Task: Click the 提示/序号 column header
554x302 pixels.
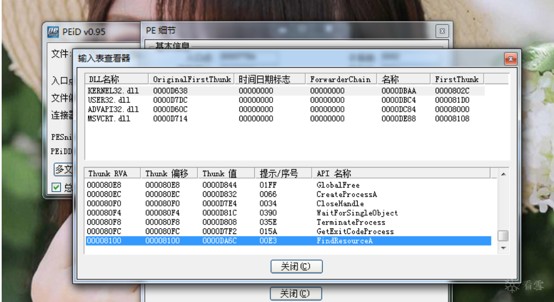Action: tap(284, 173)
